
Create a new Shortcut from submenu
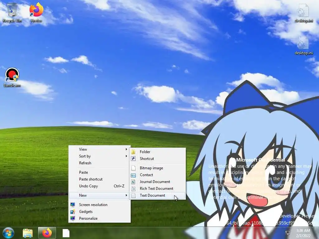158,159
